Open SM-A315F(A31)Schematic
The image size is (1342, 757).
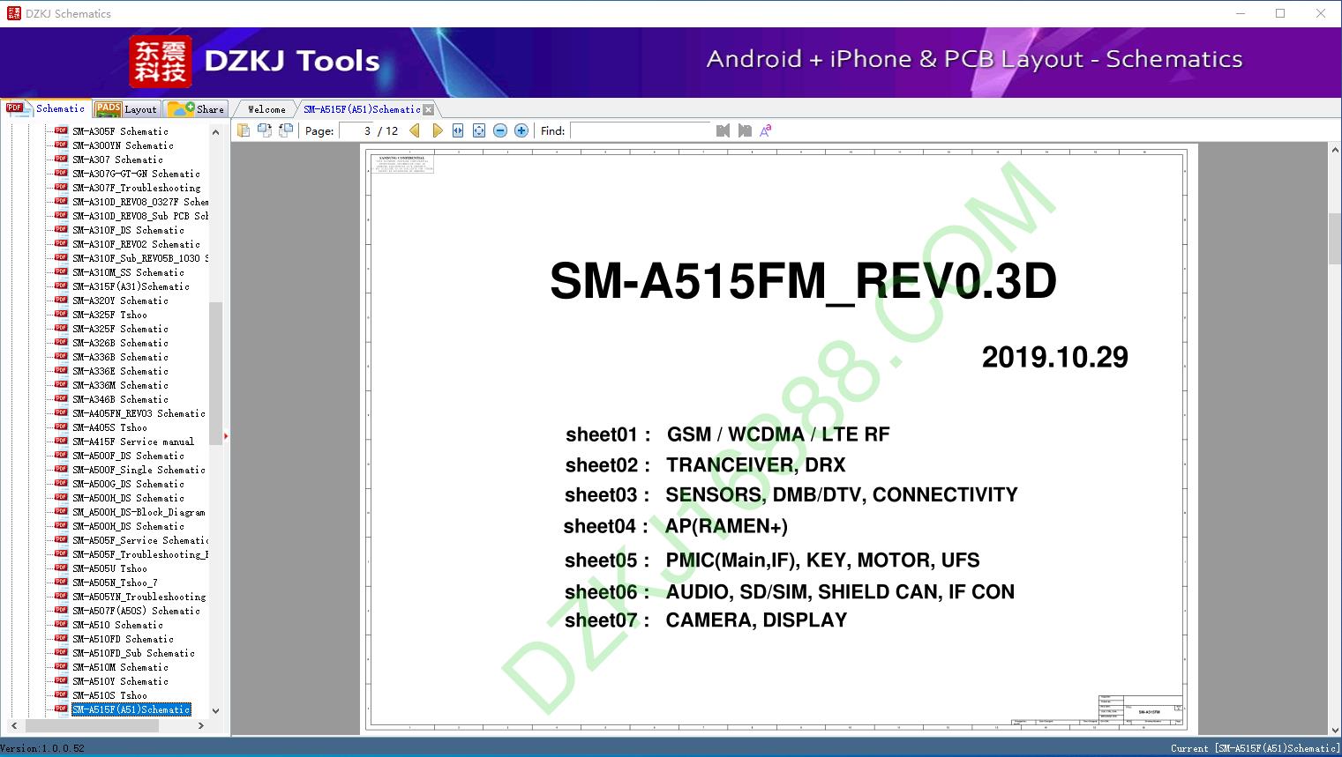click(x=131, y=286)
